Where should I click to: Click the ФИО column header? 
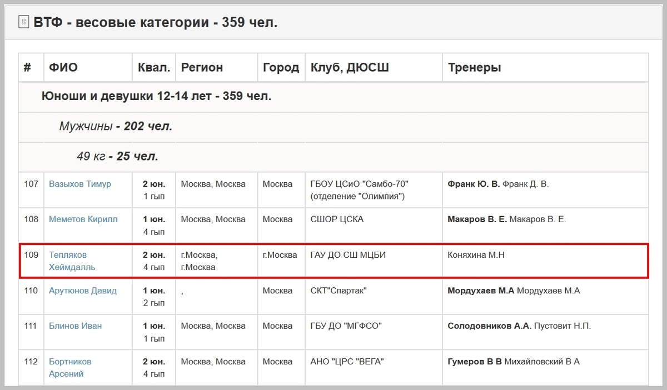pos(88,67)
